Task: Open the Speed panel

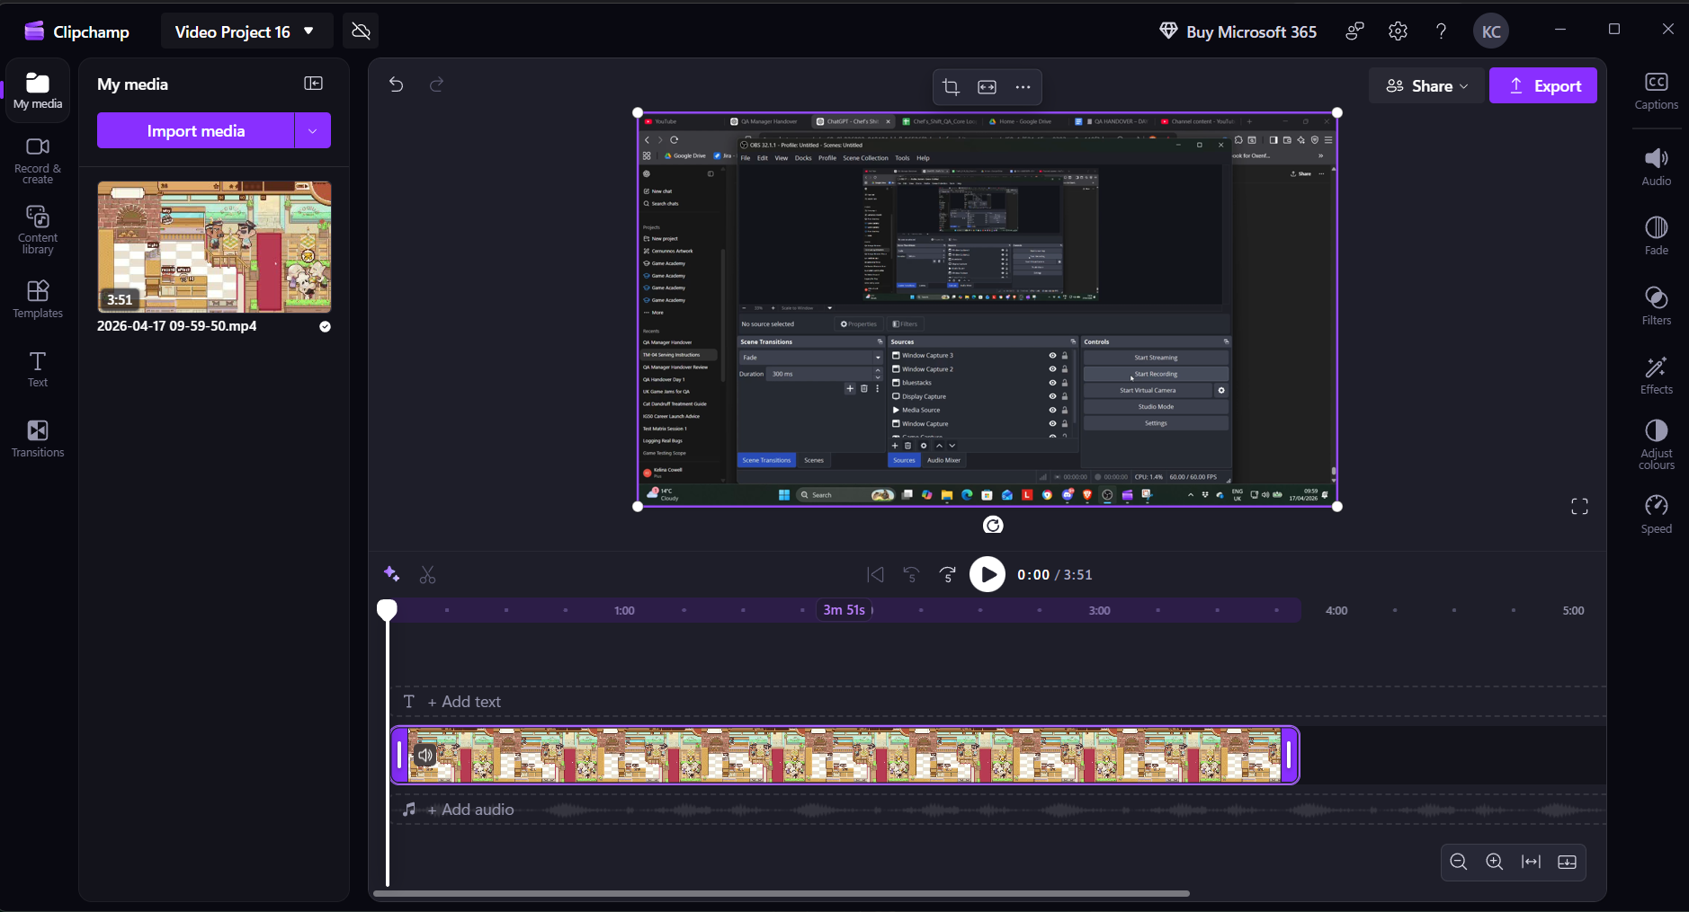Action: (1656, 514)
